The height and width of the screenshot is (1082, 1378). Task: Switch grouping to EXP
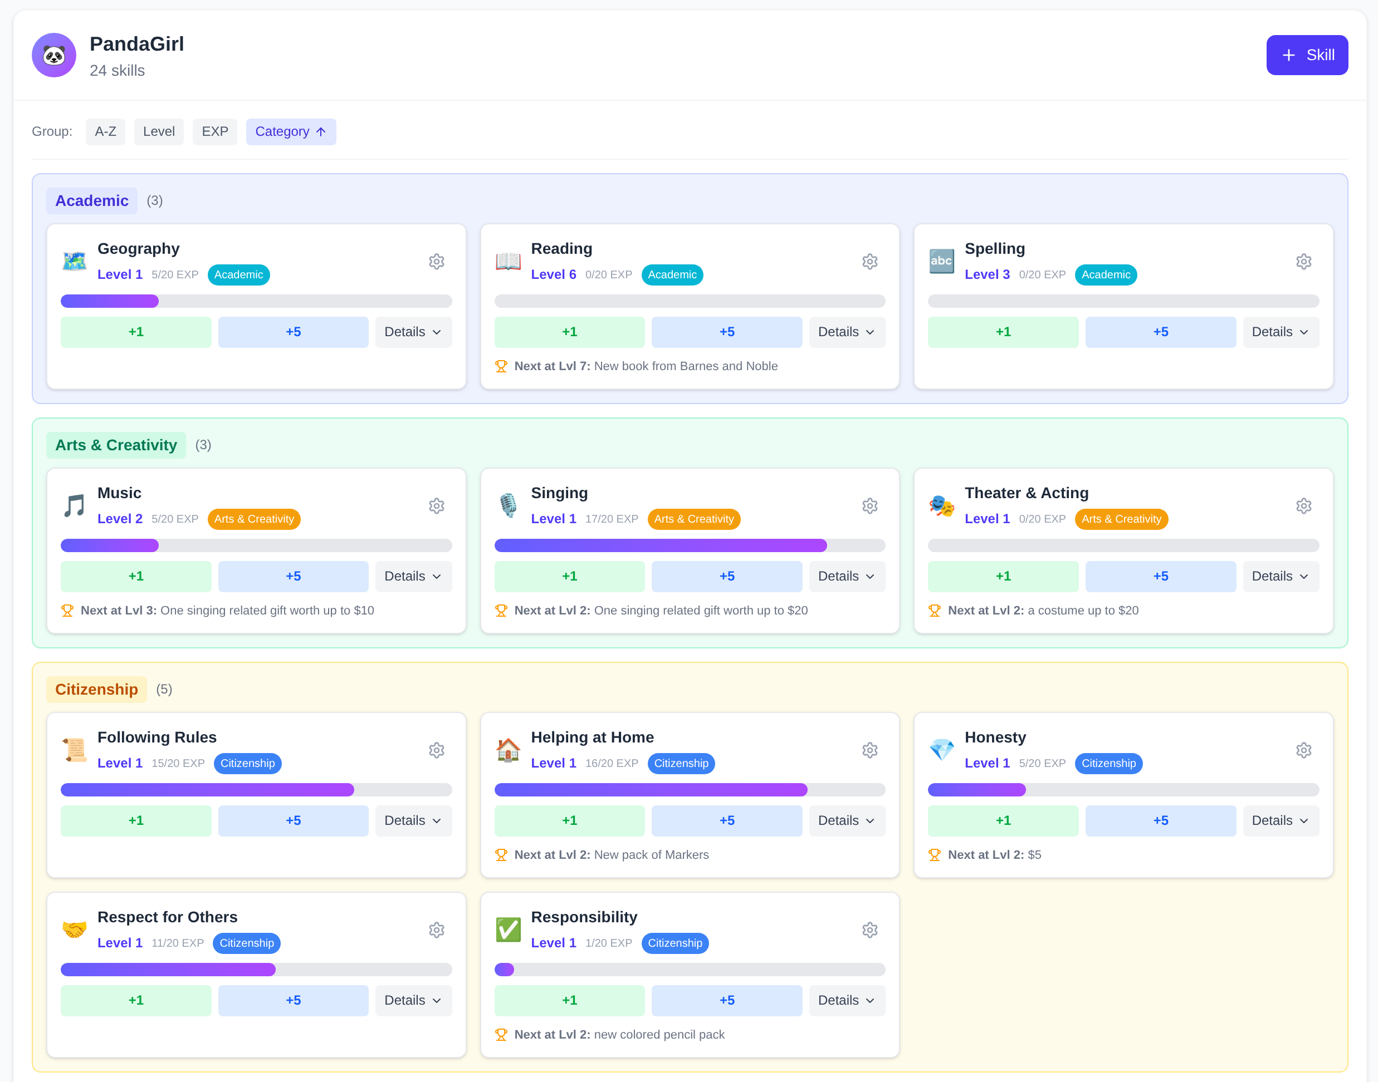pyautogui.click(x=215, y=131)
